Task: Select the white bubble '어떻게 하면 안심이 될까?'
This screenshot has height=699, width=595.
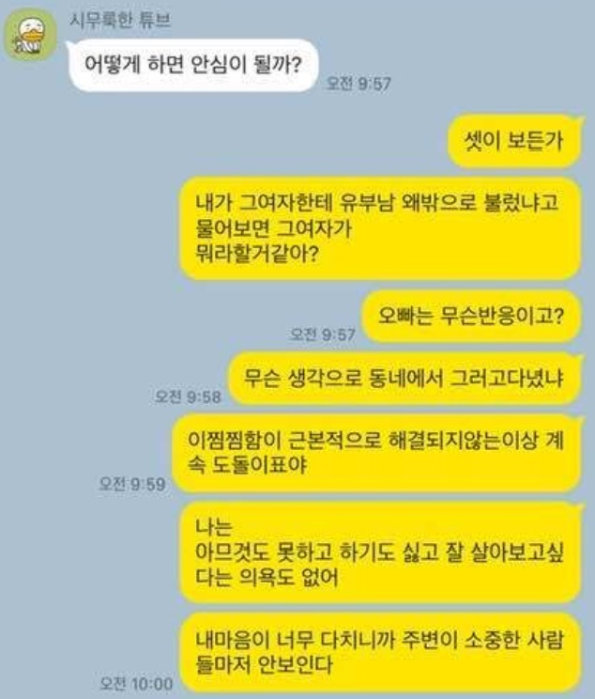Action: point(192,66)
